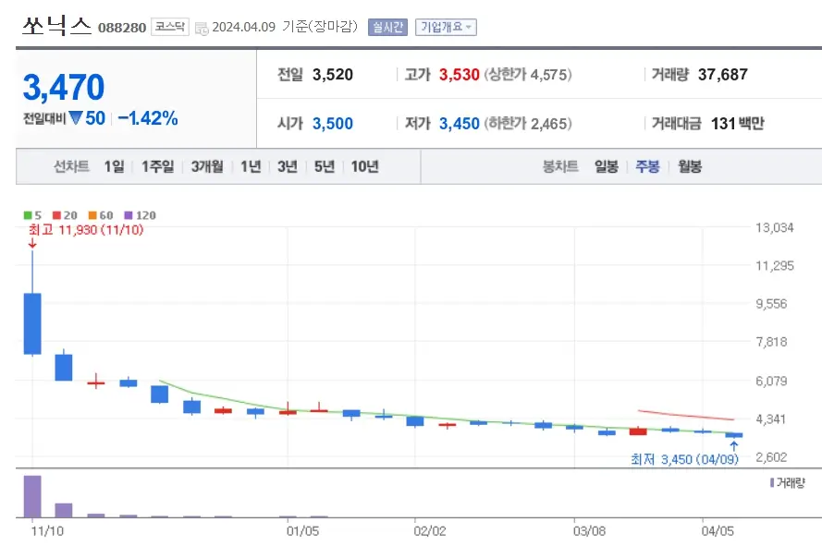Select the 1년 period tab
822x558 pixels.
pos(249,167)
